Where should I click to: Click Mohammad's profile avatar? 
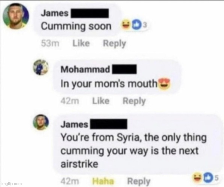[x=41, y=67]
